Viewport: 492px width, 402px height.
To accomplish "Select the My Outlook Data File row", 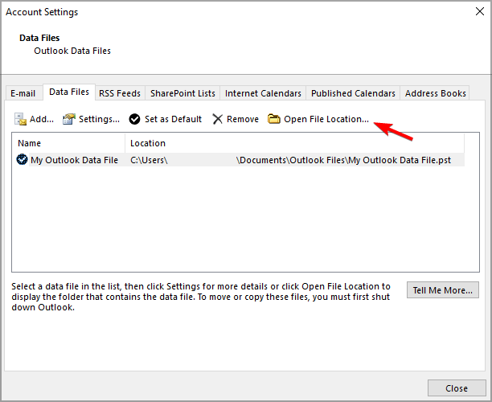I will coord(74,160).
